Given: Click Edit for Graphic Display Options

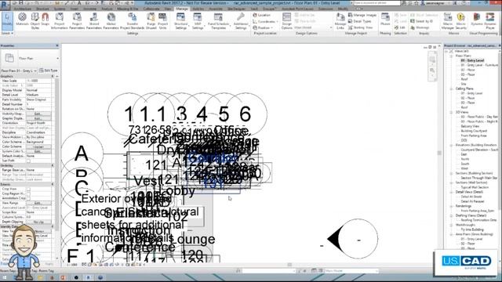Looking at the screenshot, I should click(38, 118).
